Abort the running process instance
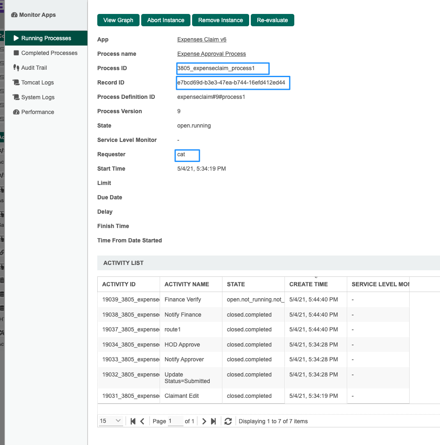This screenshot has height=445, width=440. [166, 20]
